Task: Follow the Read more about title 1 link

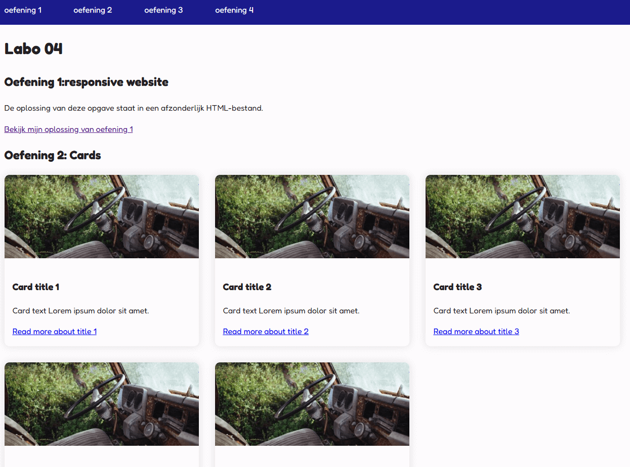Action: (55, 332)
